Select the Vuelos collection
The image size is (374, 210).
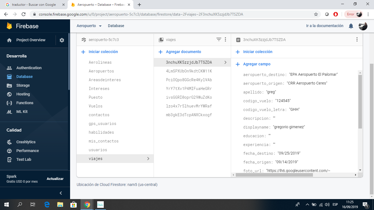96,106
